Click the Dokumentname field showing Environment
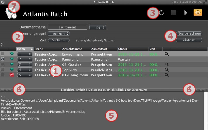Image resolution: width=208 pixels, height=130 pixels. point(67,27)
